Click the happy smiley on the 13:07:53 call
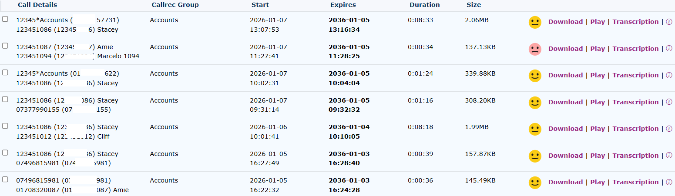This screenshot has height=196, width=675. 535,22
